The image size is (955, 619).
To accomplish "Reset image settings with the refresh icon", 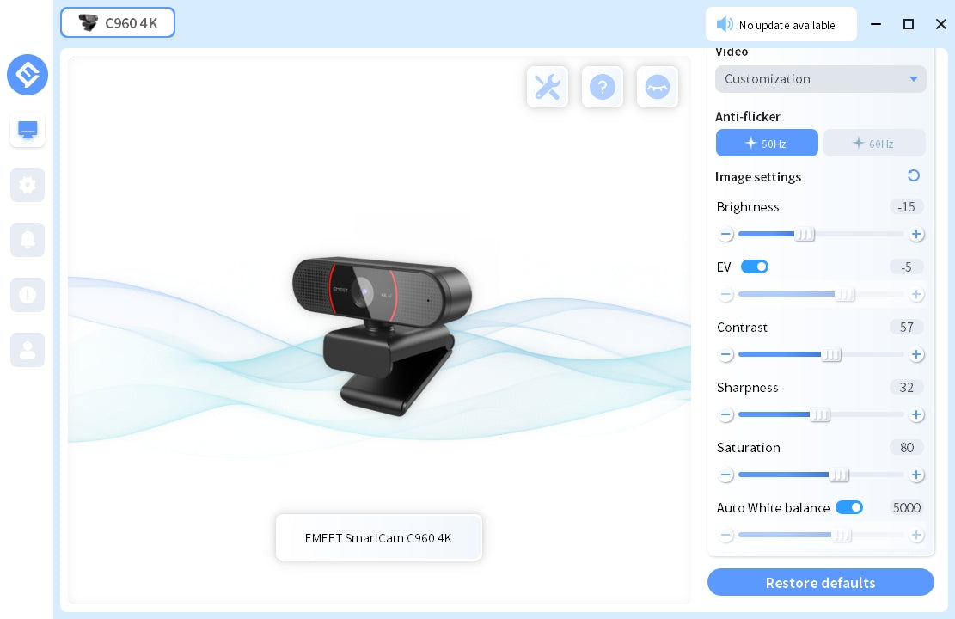I will (914, 175).
